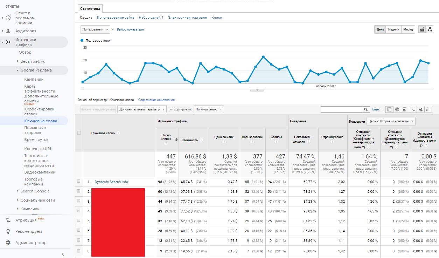Image resolution: width=439 pixels, height=258 pixels.
Task: Click the Audience person icon
Action: click(8, 31)
